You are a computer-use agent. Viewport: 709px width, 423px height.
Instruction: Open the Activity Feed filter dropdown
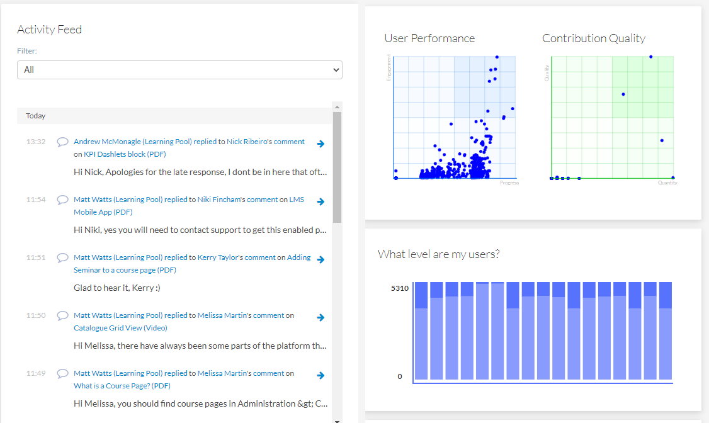(179, 70)
